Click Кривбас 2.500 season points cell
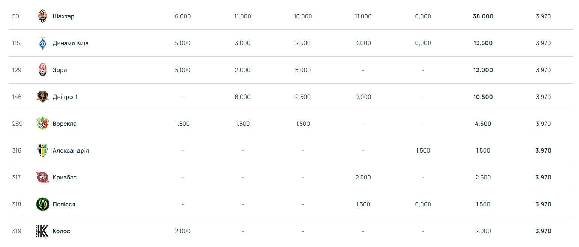The height and width of the screenshot is (247, 579). (x=363, y=178)
